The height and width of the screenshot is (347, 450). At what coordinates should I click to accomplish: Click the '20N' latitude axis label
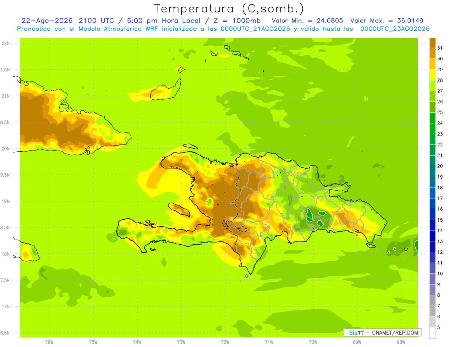point(6,149)
